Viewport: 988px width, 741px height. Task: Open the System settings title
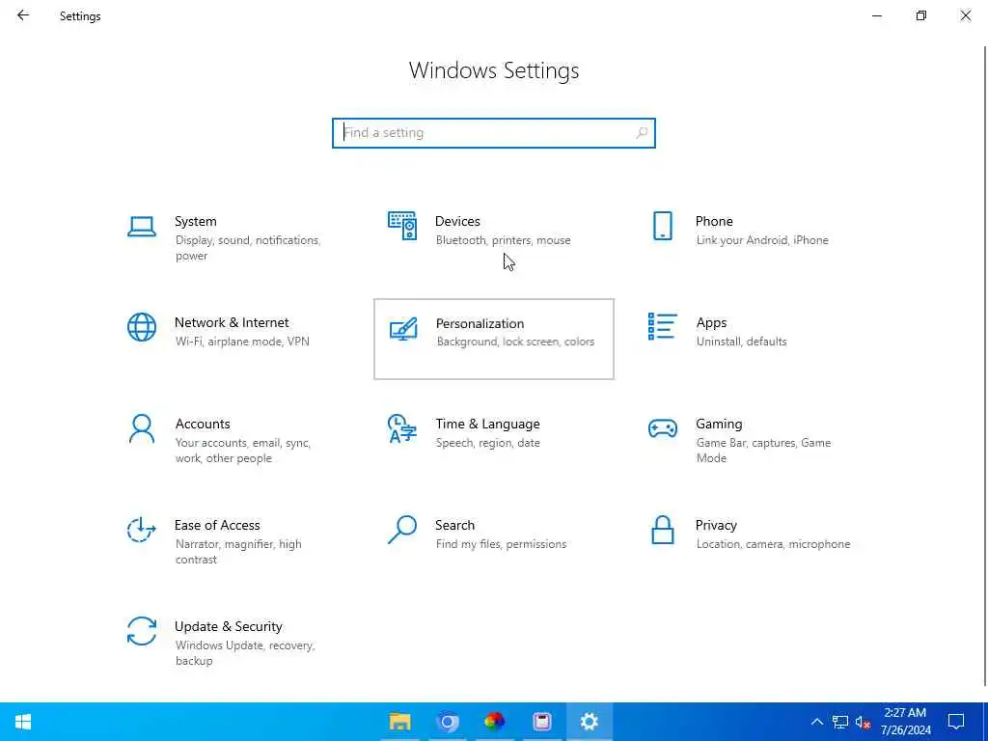[x=195, y=221]
